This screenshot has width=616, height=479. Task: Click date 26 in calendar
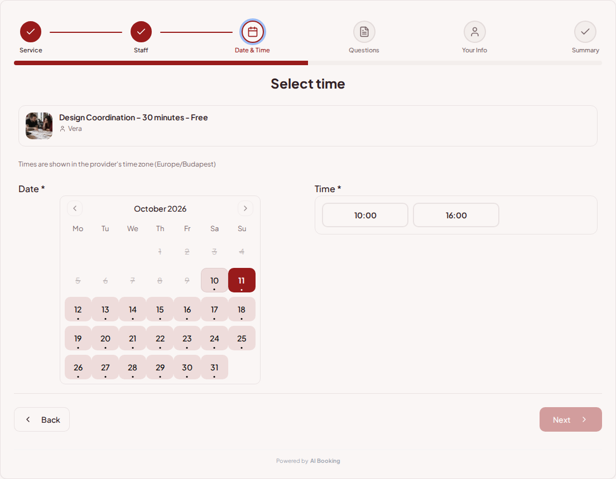coord(78,367)
